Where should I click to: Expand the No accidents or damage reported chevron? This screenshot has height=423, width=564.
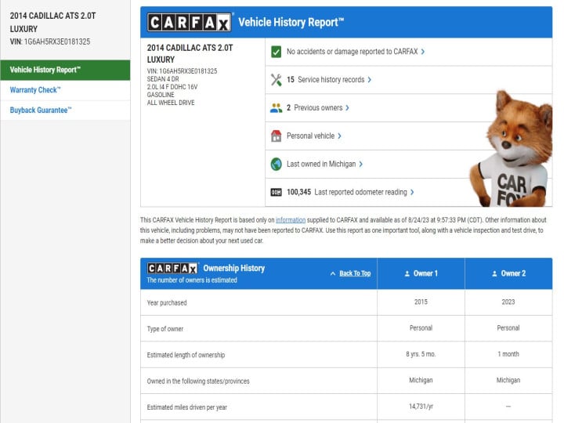423,52
